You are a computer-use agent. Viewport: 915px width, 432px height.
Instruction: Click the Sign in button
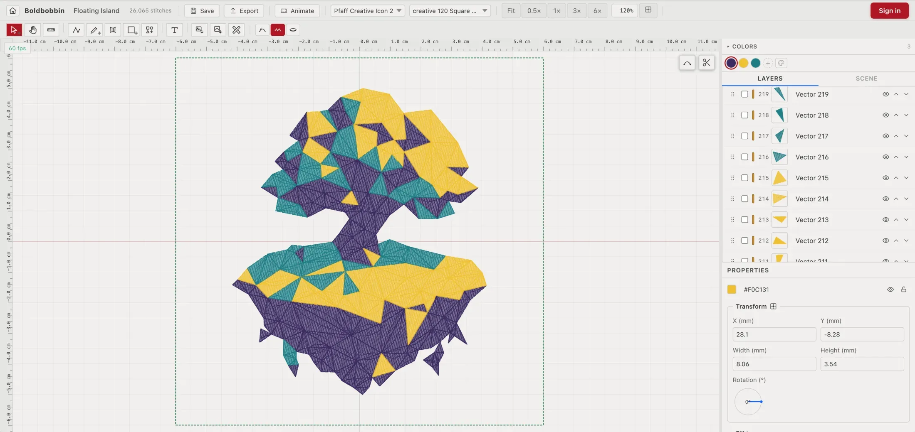[x=889, y=11]
